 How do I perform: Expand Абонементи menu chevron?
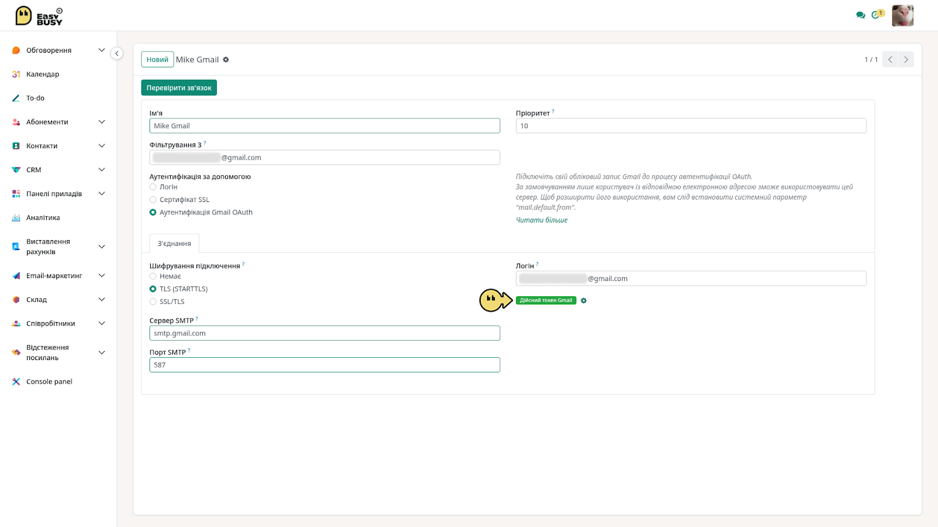click(101, 122)
